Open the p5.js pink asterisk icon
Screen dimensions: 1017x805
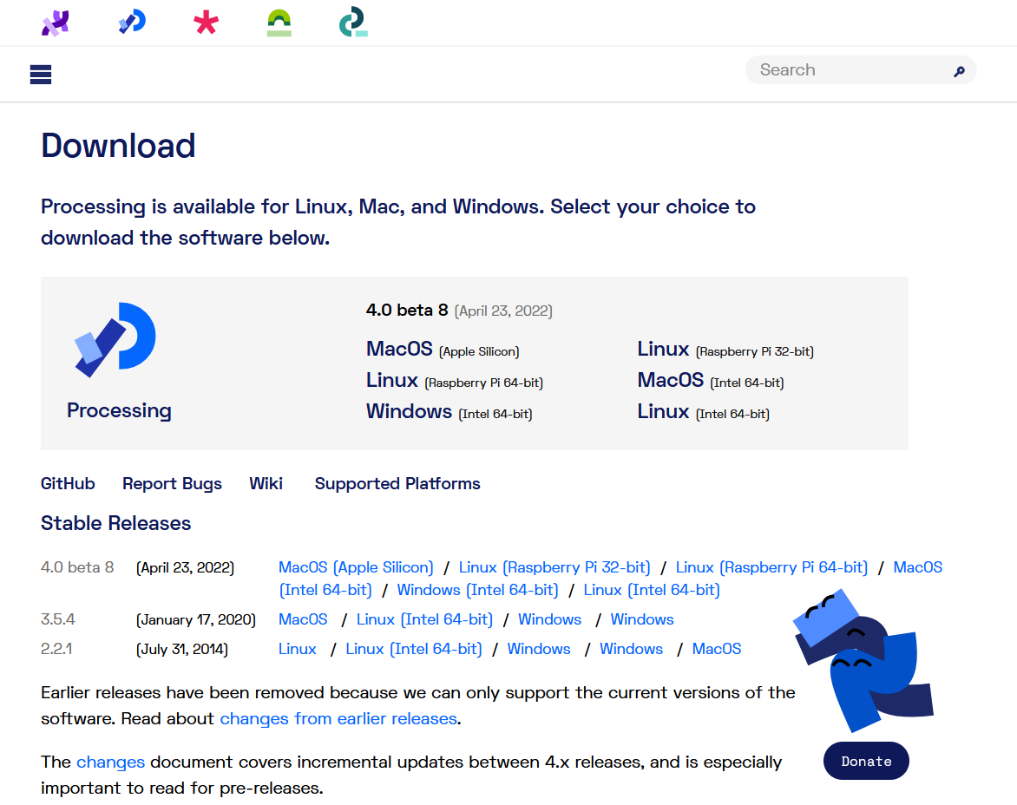pos(206,23)
